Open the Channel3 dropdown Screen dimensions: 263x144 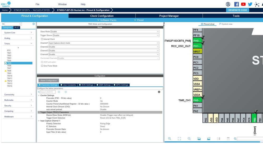104,50
